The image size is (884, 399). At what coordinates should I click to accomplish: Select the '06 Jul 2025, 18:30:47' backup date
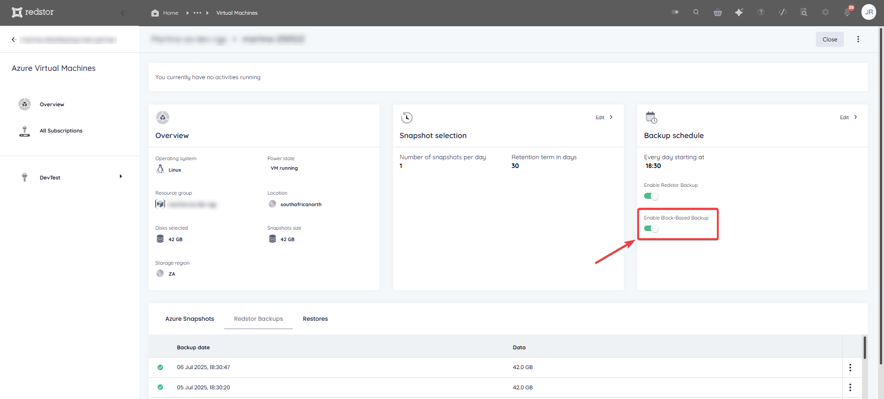click(x=204, y=367)
